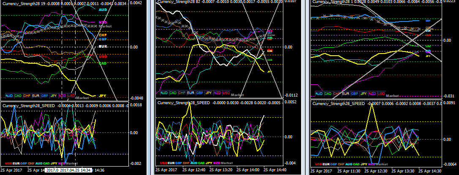Click 25 Apr 14:00 on middle time axis
The height and width of the screenshot is (175, 459).
(x=247, y=170)
